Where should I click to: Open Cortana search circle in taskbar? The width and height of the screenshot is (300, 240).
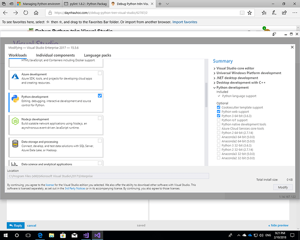(17, 235)
